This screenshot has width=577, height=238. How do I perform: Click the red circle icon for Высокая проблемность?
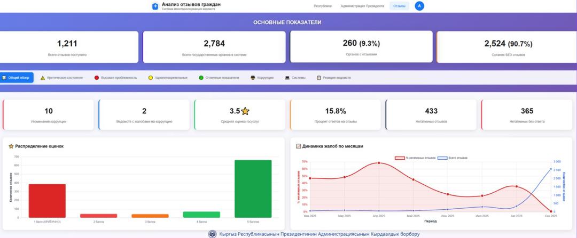click(97, 78)
